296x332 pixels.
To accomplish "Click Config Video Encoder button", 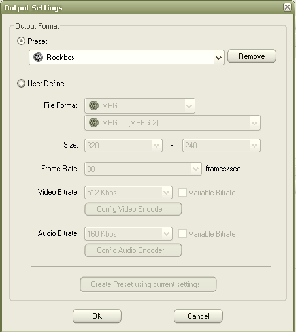I will (x=133, y=209).
